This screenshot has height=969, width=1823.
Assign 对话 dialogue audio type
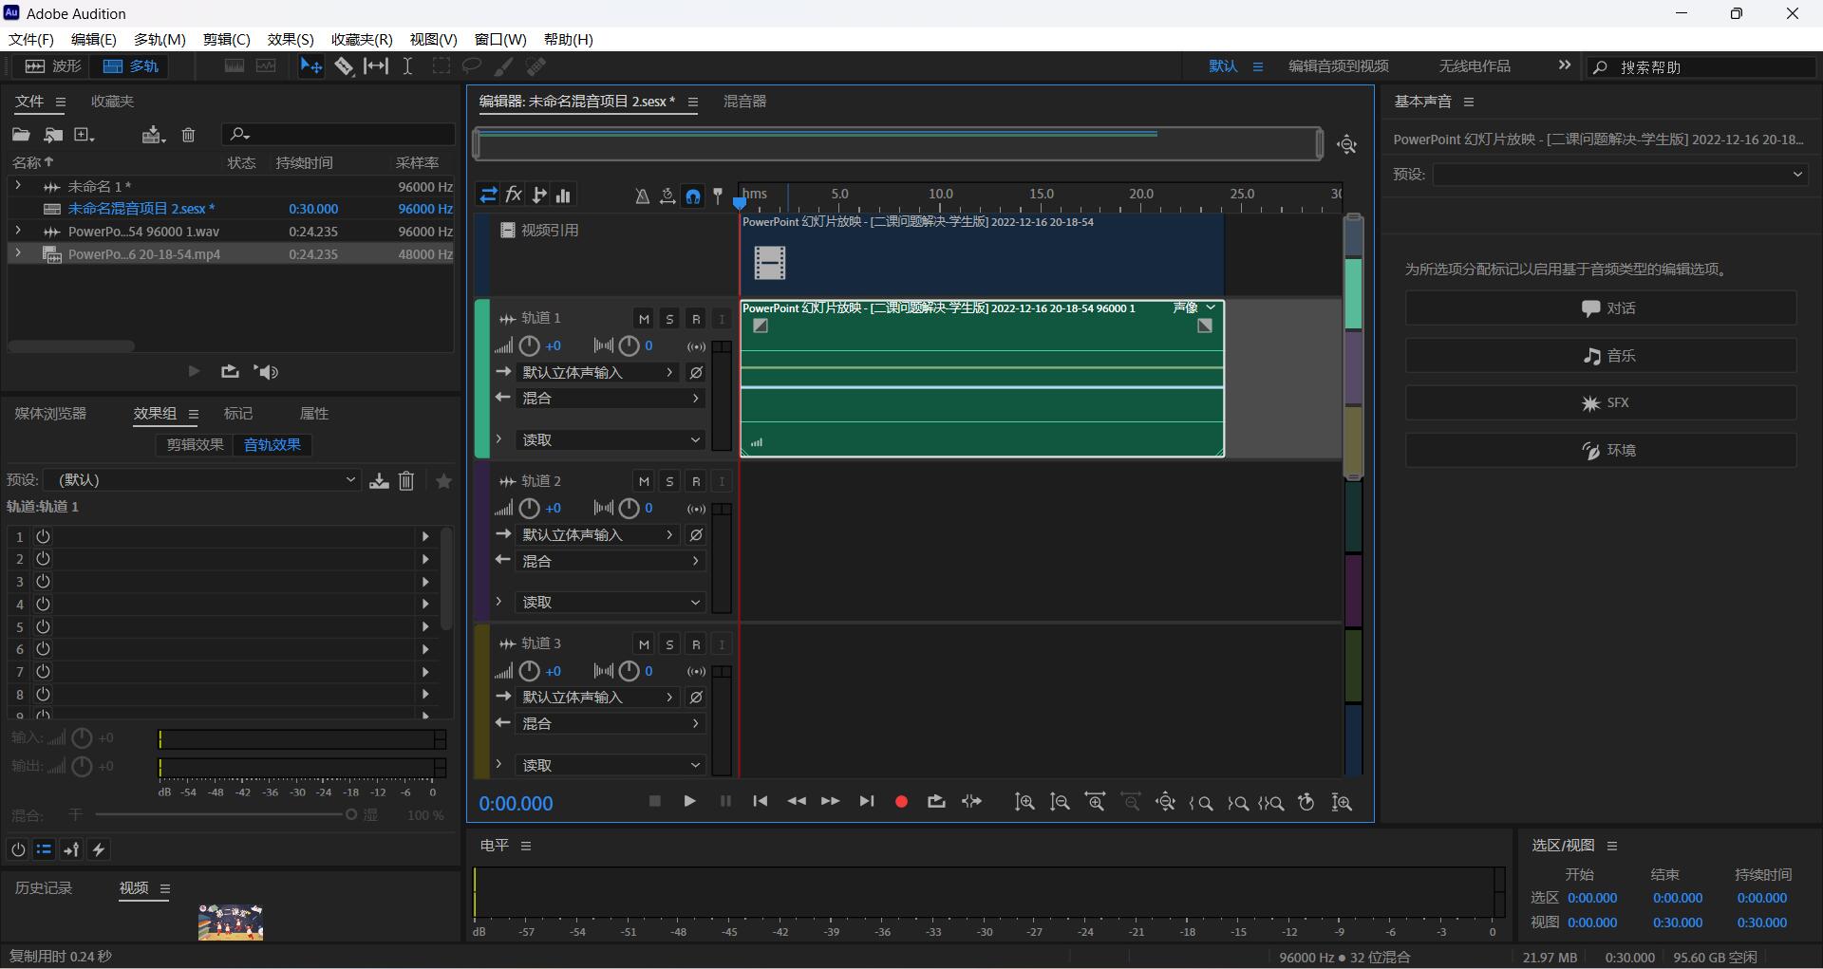pyautogui.click(x=1601, y=308)
